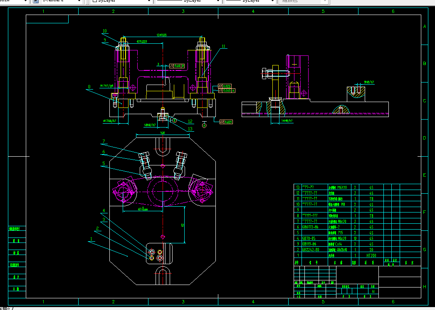
Task: Click zone label 3 on top border
Action: pos(183,11)
